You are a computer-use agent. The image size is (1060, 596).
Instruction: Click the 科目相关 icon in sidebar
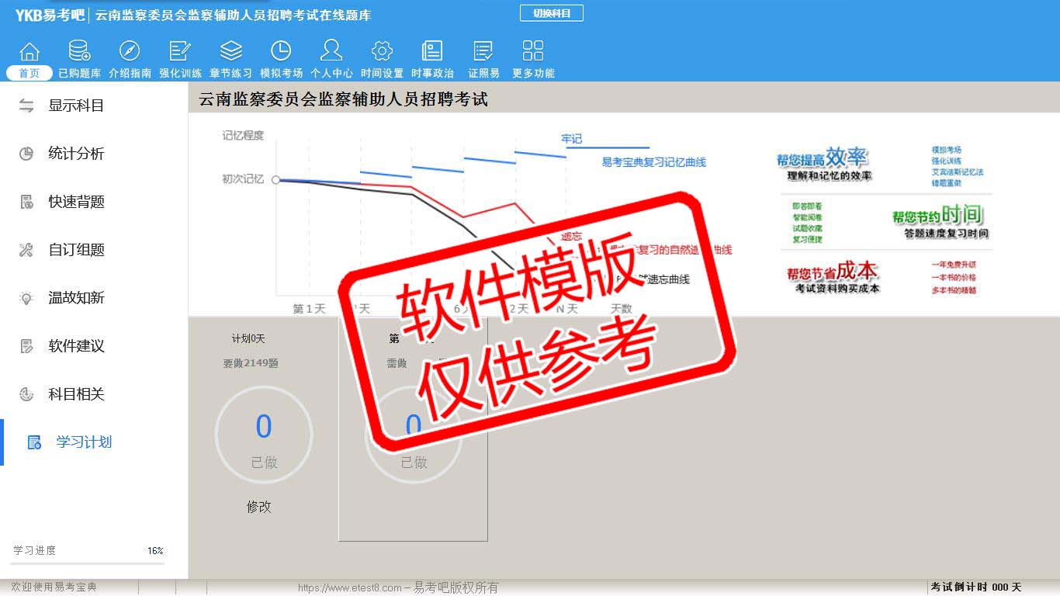(26, 394)
